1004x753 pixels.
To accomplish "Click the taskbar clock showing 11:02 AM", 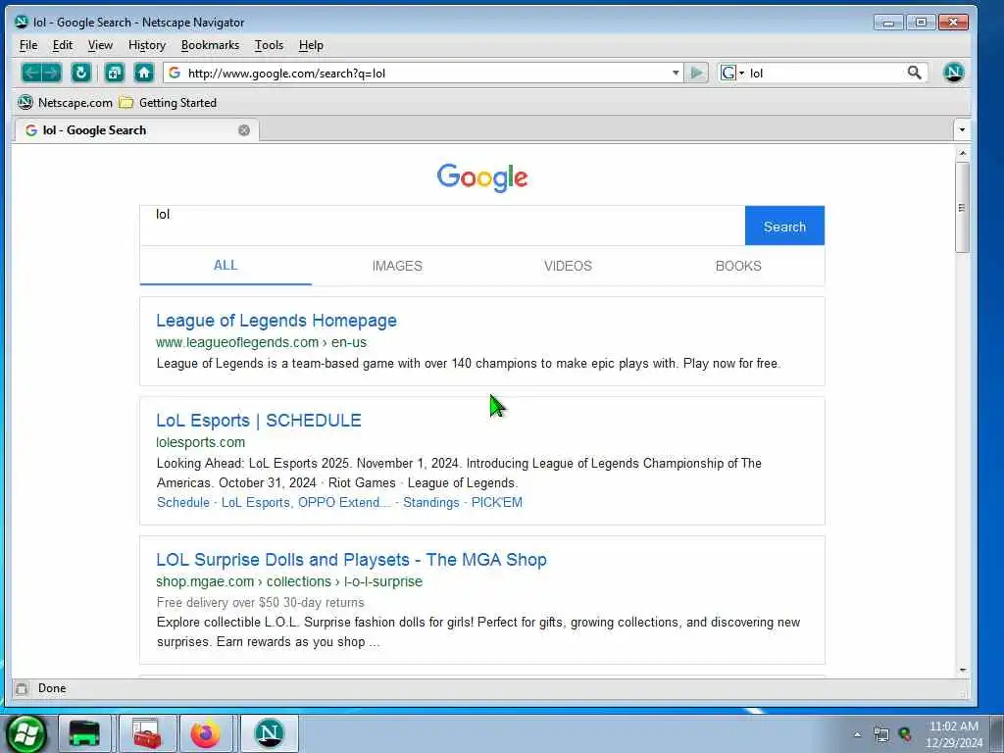I will pyautogui.click(x=953, y=734).
